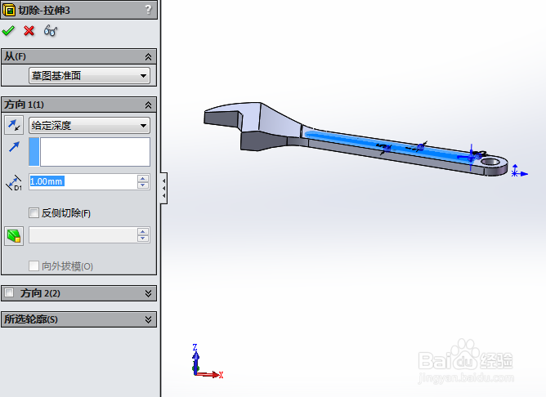
Task: Expand the 方向 2(2) section
Action: 148,293
